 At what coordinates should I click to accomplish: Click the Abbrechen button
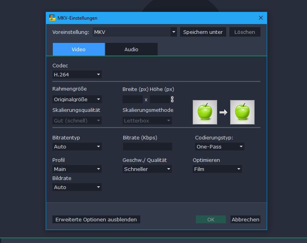click(246, 219)
